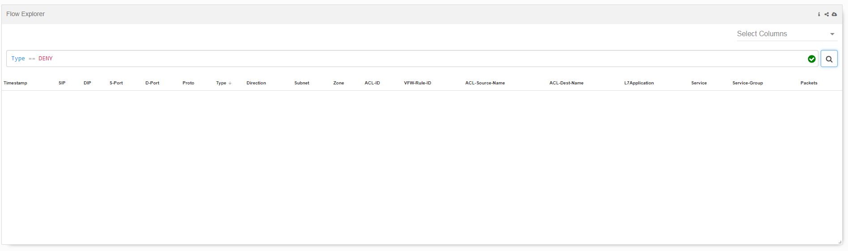Screen dimensions: 848x251
Task: Sort by the VFW-Rule-ID column header
Action: [418, 83]
